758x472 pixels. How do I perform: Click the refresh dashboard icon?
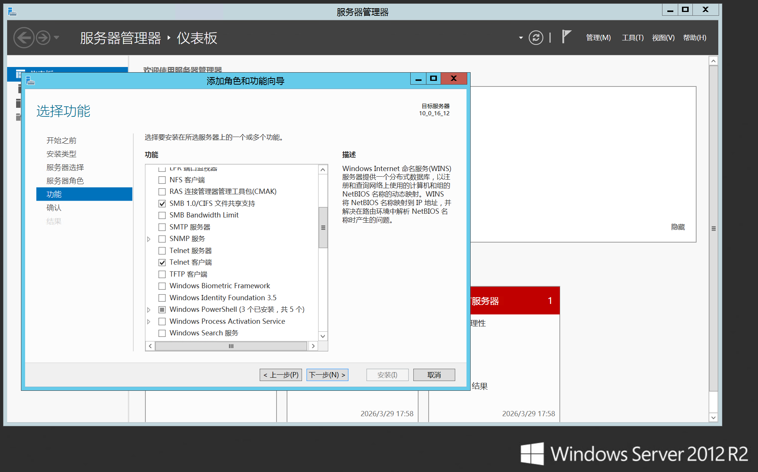pos(536,38)
